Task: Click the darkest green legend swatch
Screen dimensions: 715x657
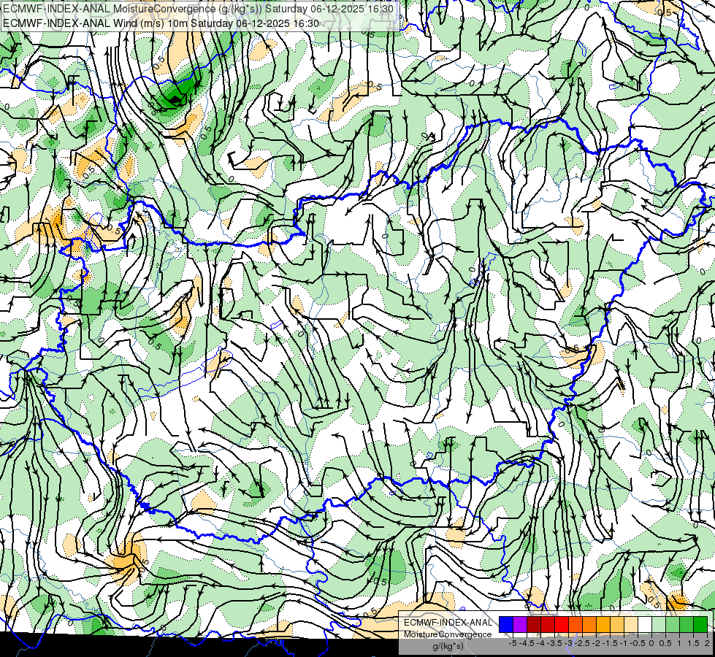Action: pos(700,625)
